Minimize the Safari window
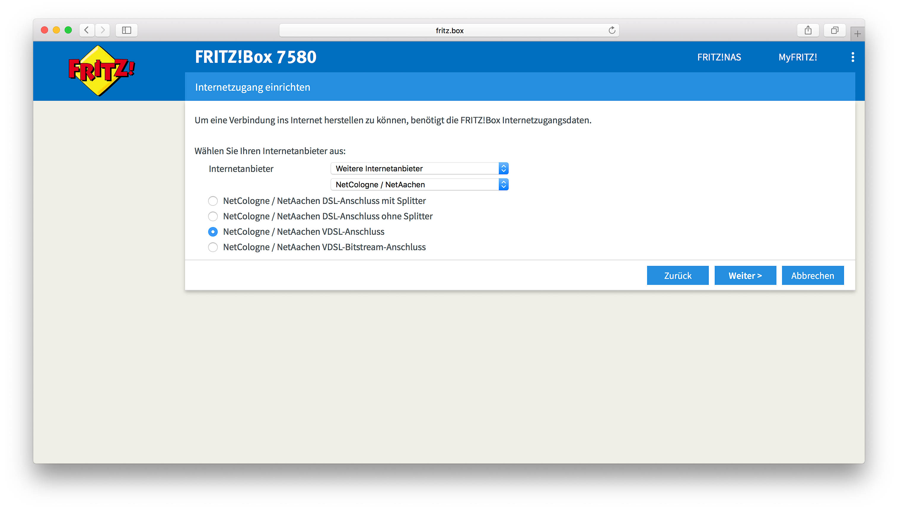 coord(56,30)
